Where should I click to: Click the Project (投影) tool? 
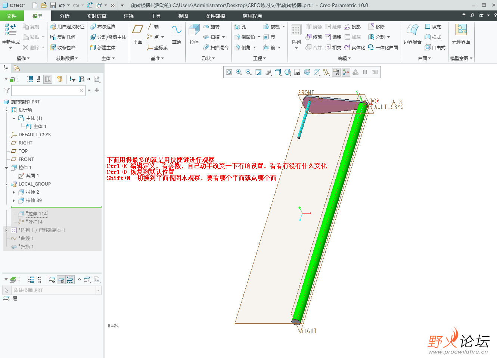pyautogui.click(x=352, y=27)
